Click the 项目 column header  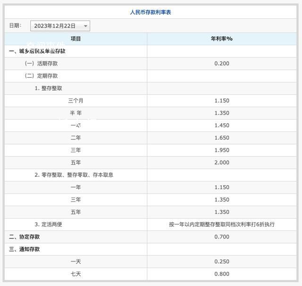pyautogui.click(x=75, y=39)
